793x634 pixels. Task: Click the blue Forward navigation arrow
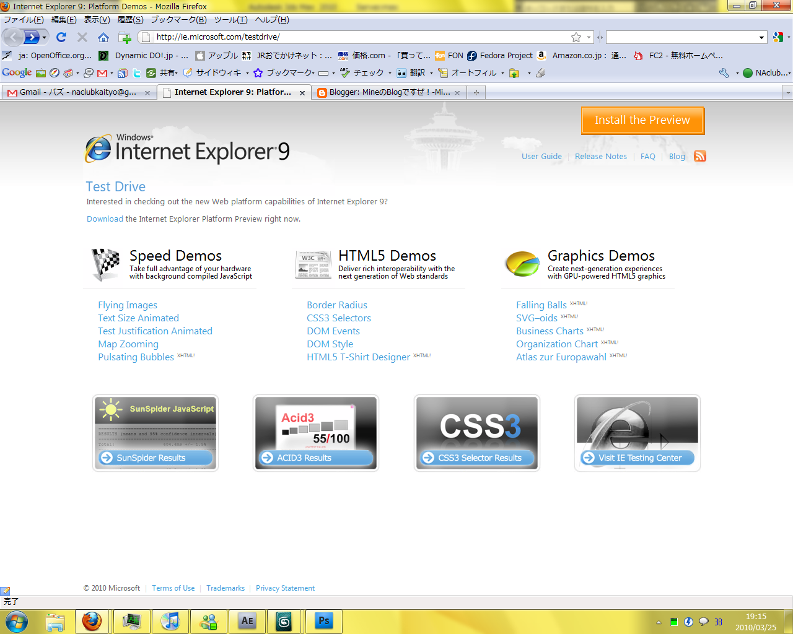point(32,37)
